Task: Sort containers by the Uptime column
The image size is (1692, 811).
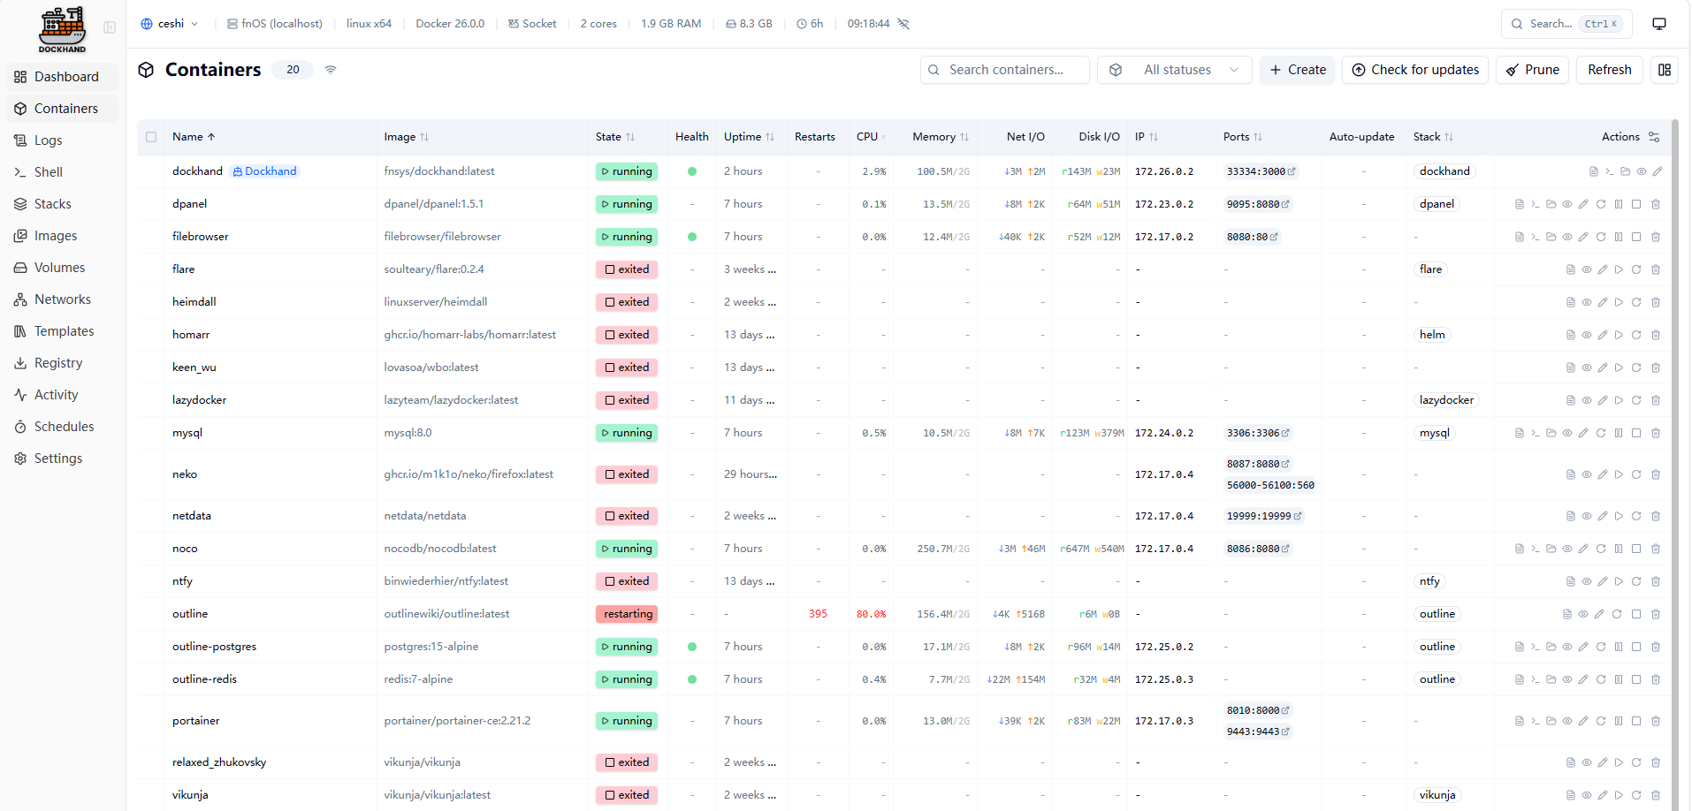Action: pos(749,137)
